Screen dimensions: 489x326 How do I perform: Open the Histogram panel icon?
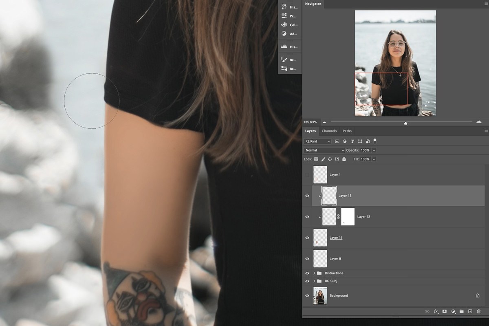(x=284, y=47)
